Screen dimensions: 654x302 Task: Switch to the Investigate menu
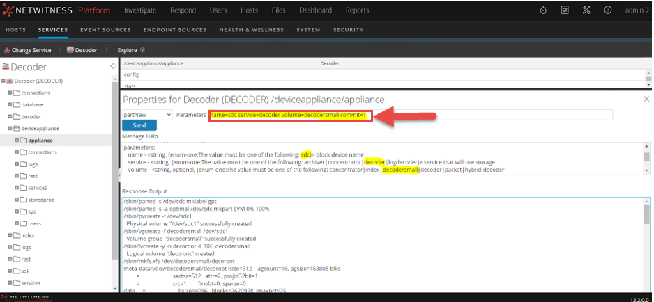140,10
